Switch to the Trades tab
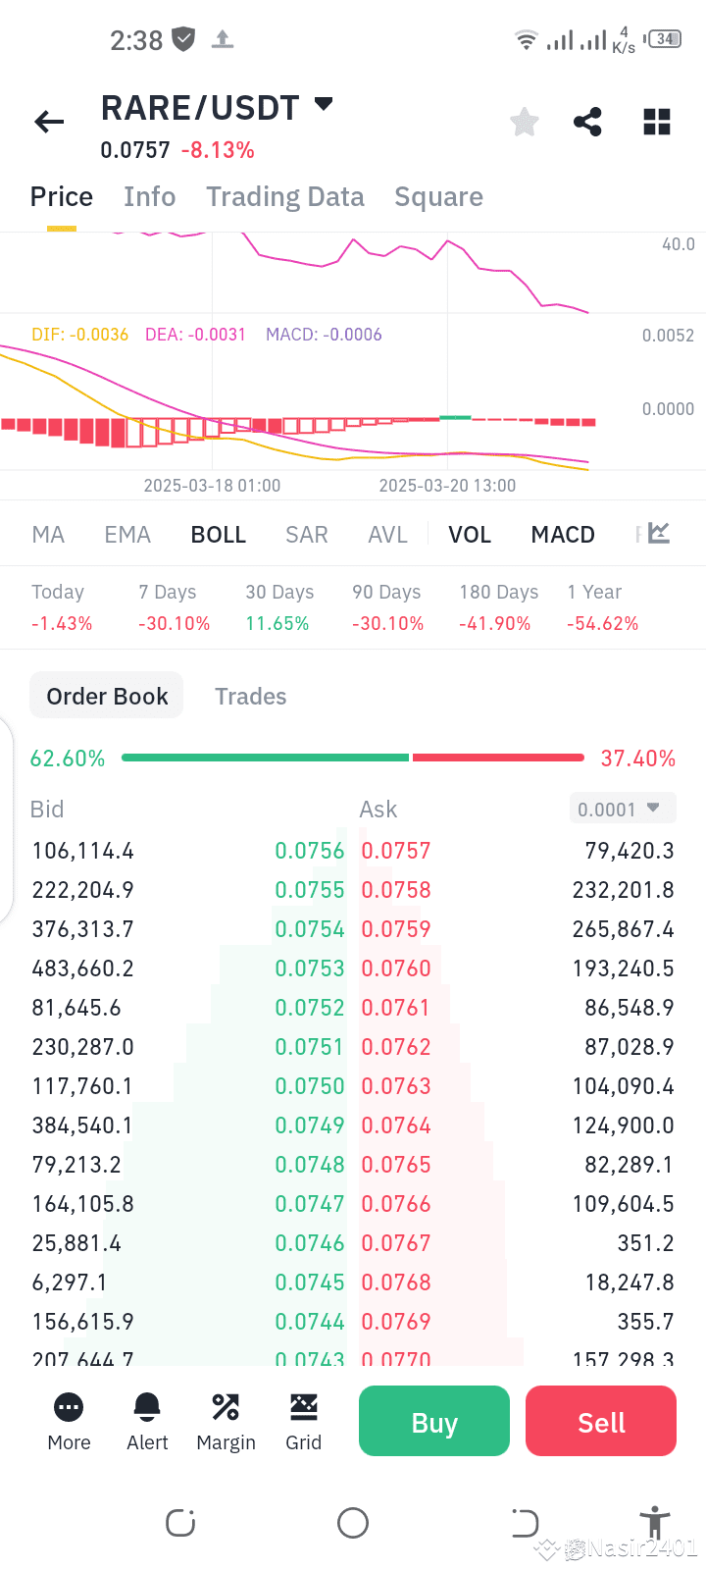 click(251, 697)
